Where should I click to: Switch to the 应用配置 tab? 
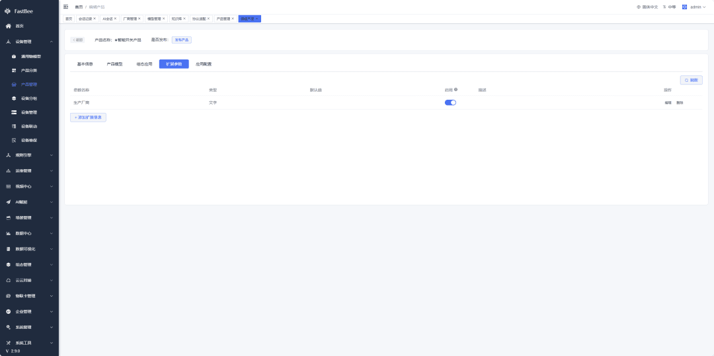point(204,64)
